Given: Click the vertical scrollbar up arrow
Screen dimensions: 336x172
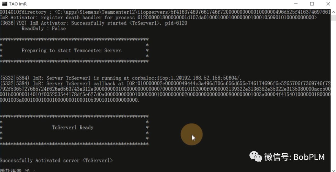Looking at the screenshot, I should (x=333, y=12).
